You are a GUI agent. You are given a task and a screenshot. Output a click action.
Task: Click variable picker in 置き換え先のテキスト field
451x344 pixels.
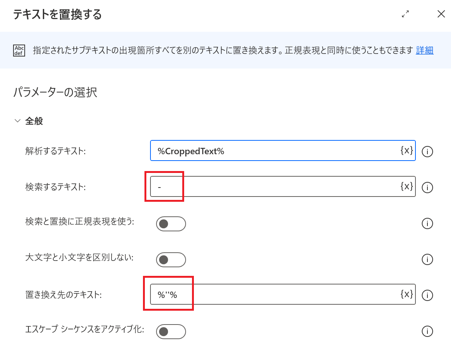pos(406,294)
